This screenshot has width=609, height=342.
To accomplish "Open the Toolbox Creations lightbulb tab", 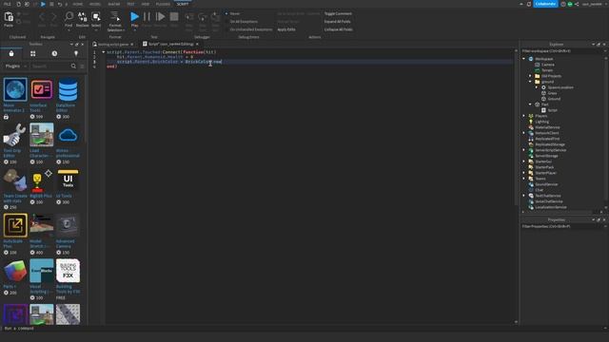I will (x=76, y=53).
